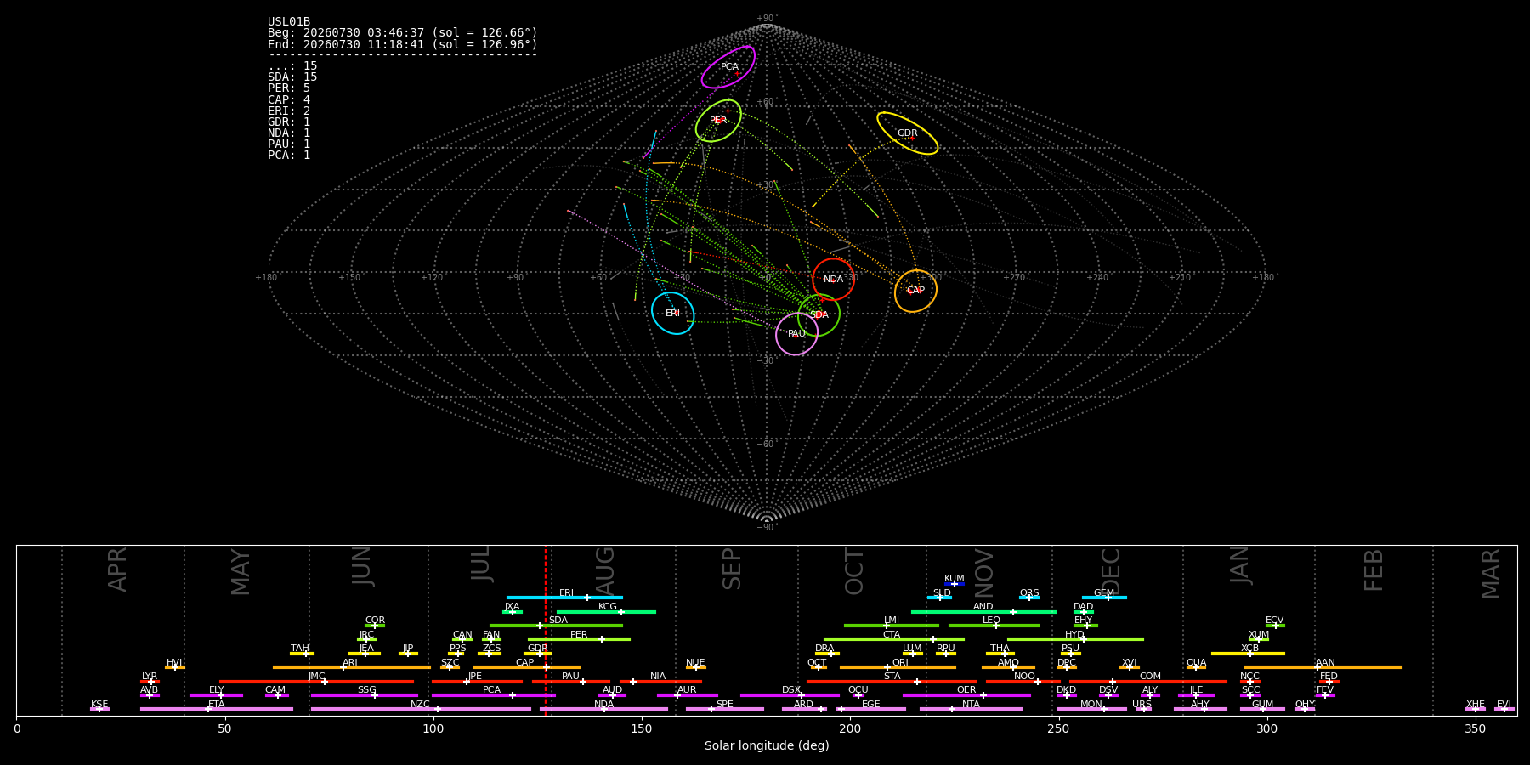The width and height of the screenshot is (1530, 765).
Task: Click the PER shower bar in timeline
Action: click(x=579, y=639)
